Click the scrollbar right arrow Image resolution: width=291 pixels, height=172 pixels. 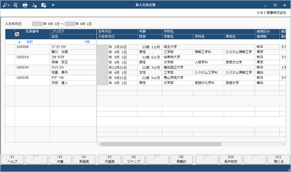point(284,144)
